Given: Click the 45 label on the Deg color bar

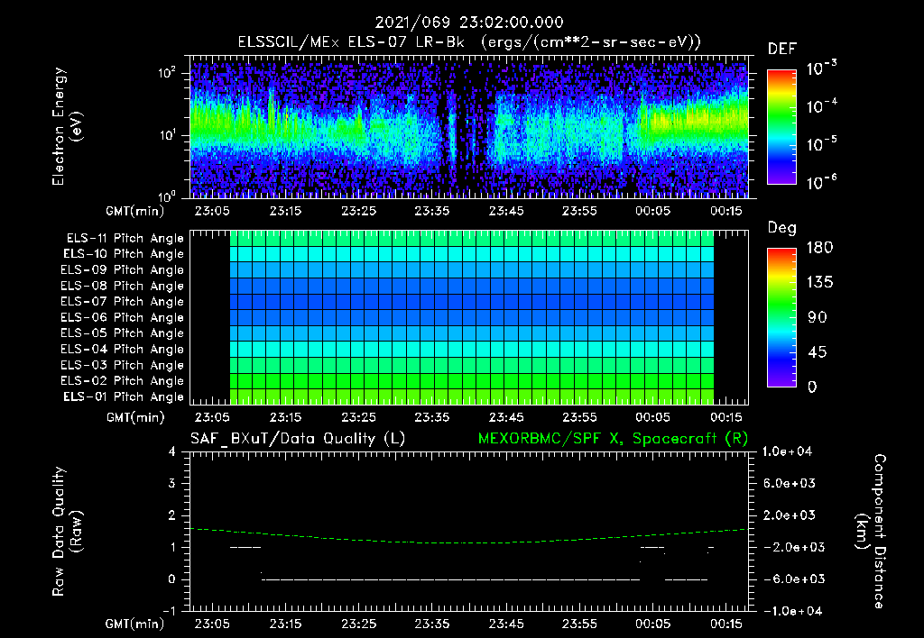Looking at the screenshot, I should [817, 352].
